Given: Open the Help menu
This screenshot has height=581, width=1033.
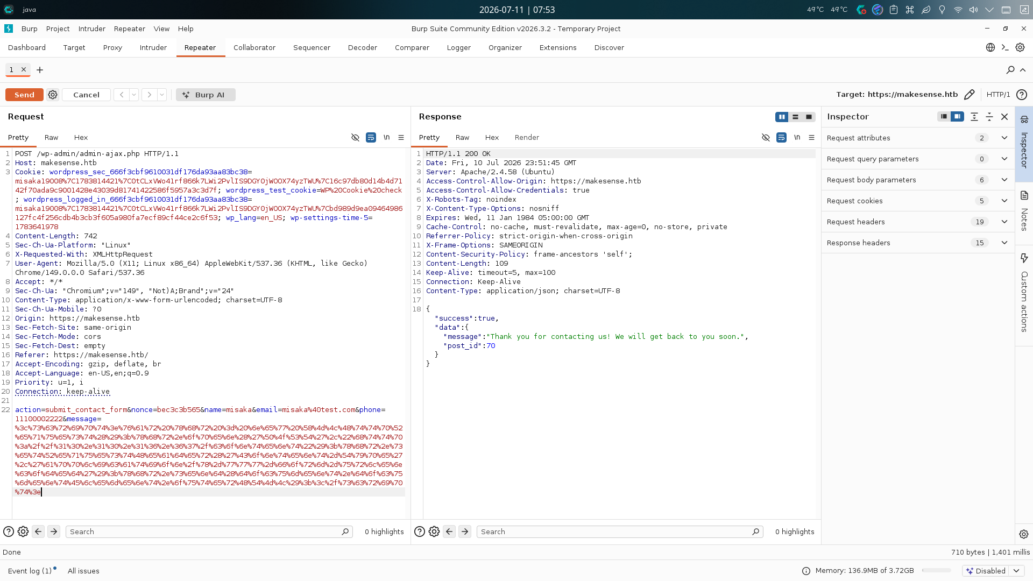Looking at the screenshot, I should coord(186,29).
